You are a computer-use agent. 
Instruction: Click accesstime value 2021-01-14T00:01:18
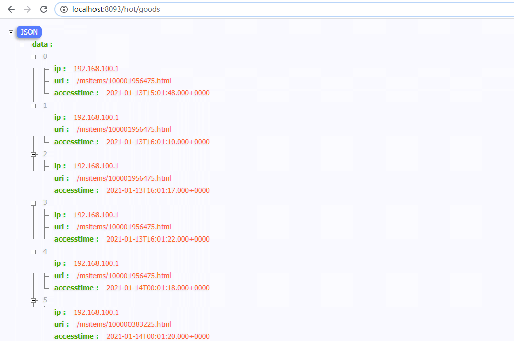coord(158,288)
